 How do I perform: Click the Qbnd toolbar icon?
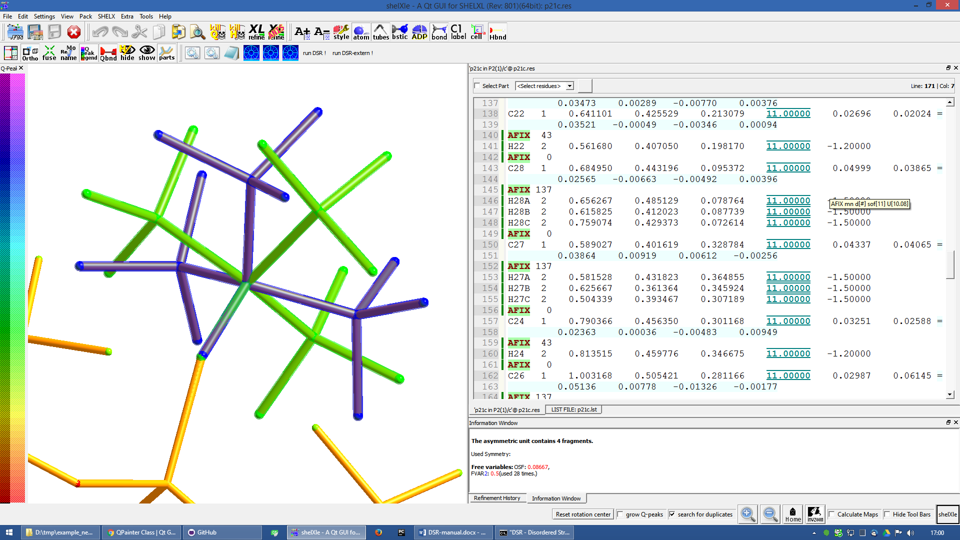(108, 53)
